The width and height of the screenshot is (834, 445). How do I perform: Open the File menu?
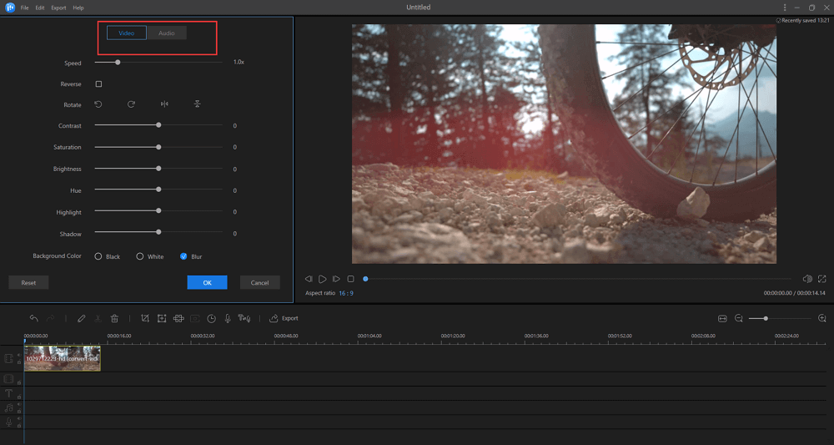click(x=24, y=8)
